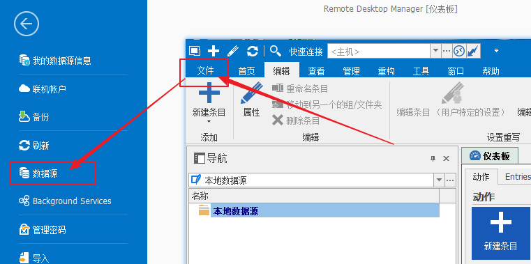531x264 pixels.
Task: Open the 帮助 ribbon tab
Action: coord(491,71)
